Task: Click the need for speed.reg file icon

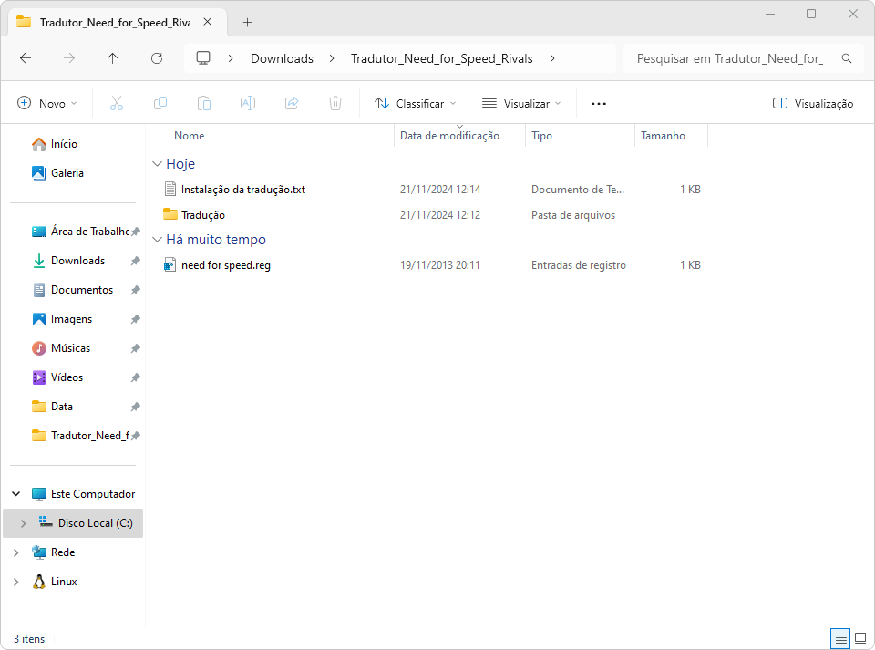Action: (170, 265)
